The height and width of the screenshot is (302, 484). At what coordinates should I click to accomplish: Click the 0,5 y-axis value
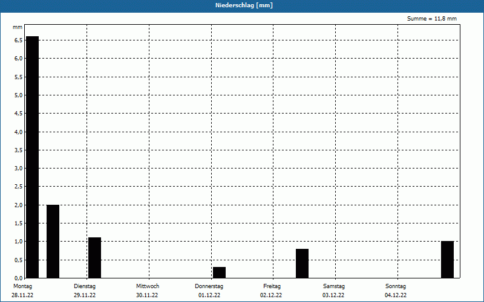[18, 260]
